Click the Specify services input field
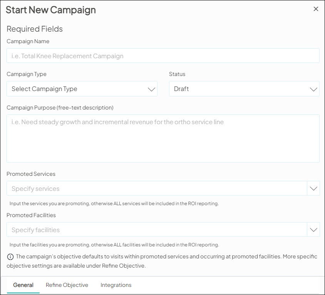Image resolution: width=325 pixels, height=295 pixels. point(156,189)
